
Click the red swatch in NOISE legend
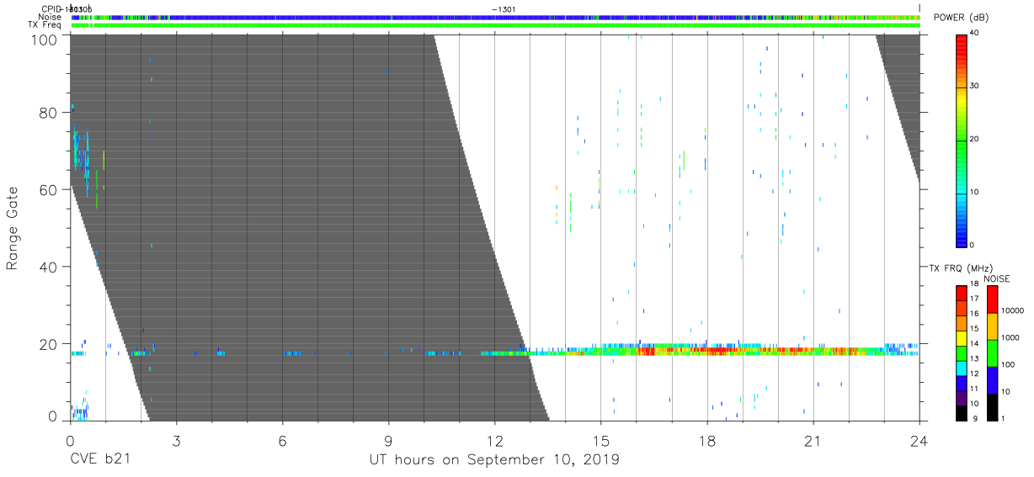(992, 299)
